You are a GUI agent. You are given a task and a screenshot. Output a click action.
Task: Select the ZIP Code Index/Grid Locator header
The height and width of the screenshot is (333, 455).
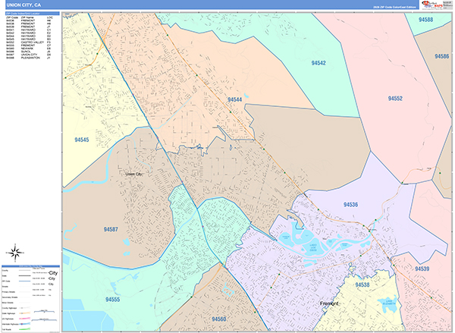pyautogui.click(x=33, y=14)
